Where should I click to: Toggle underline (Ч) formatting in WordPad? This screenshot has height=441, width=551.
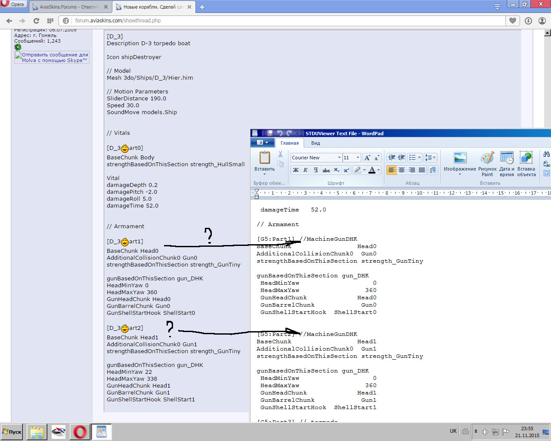click(316, 170)
